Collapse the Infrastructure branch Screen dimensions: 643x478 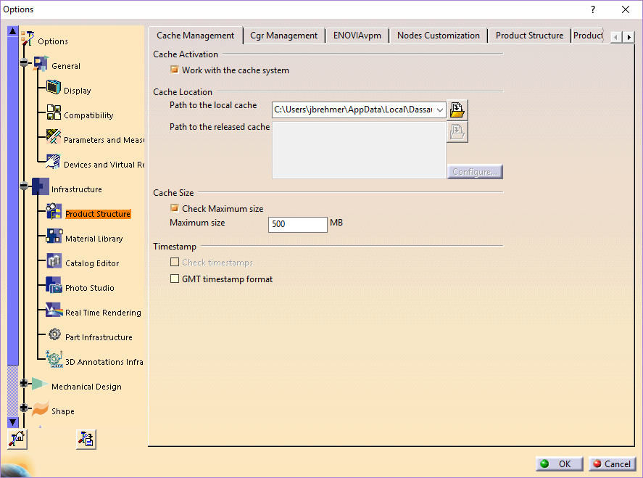[22, 186]
